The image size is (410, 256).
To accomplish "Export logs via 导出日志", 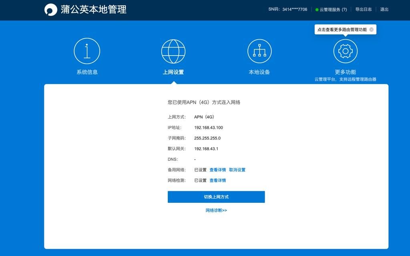I will point(363,10).
